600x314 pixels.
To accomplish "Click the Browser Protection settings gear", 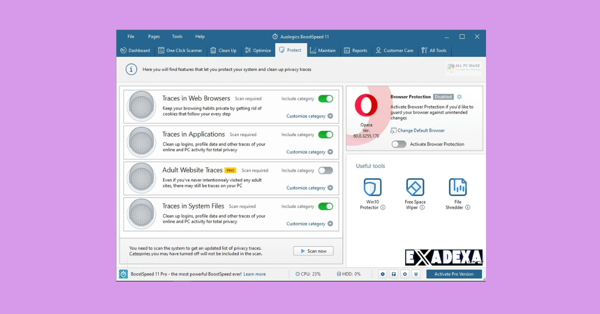I will pos(459,97).
